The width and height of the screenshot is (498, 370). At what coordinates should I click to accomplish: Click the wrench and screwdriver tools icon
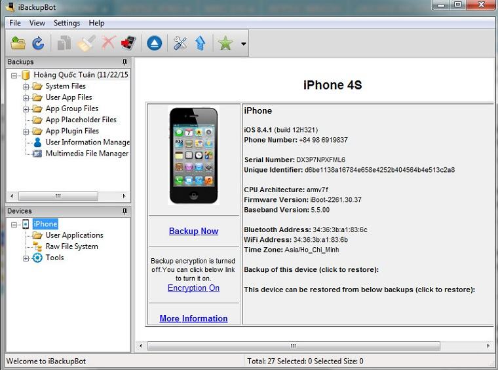[x=180, y=43]
